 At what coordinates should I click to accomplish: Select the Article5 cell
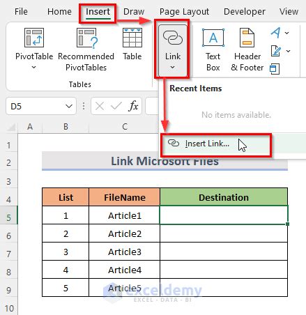click(124, 288)
